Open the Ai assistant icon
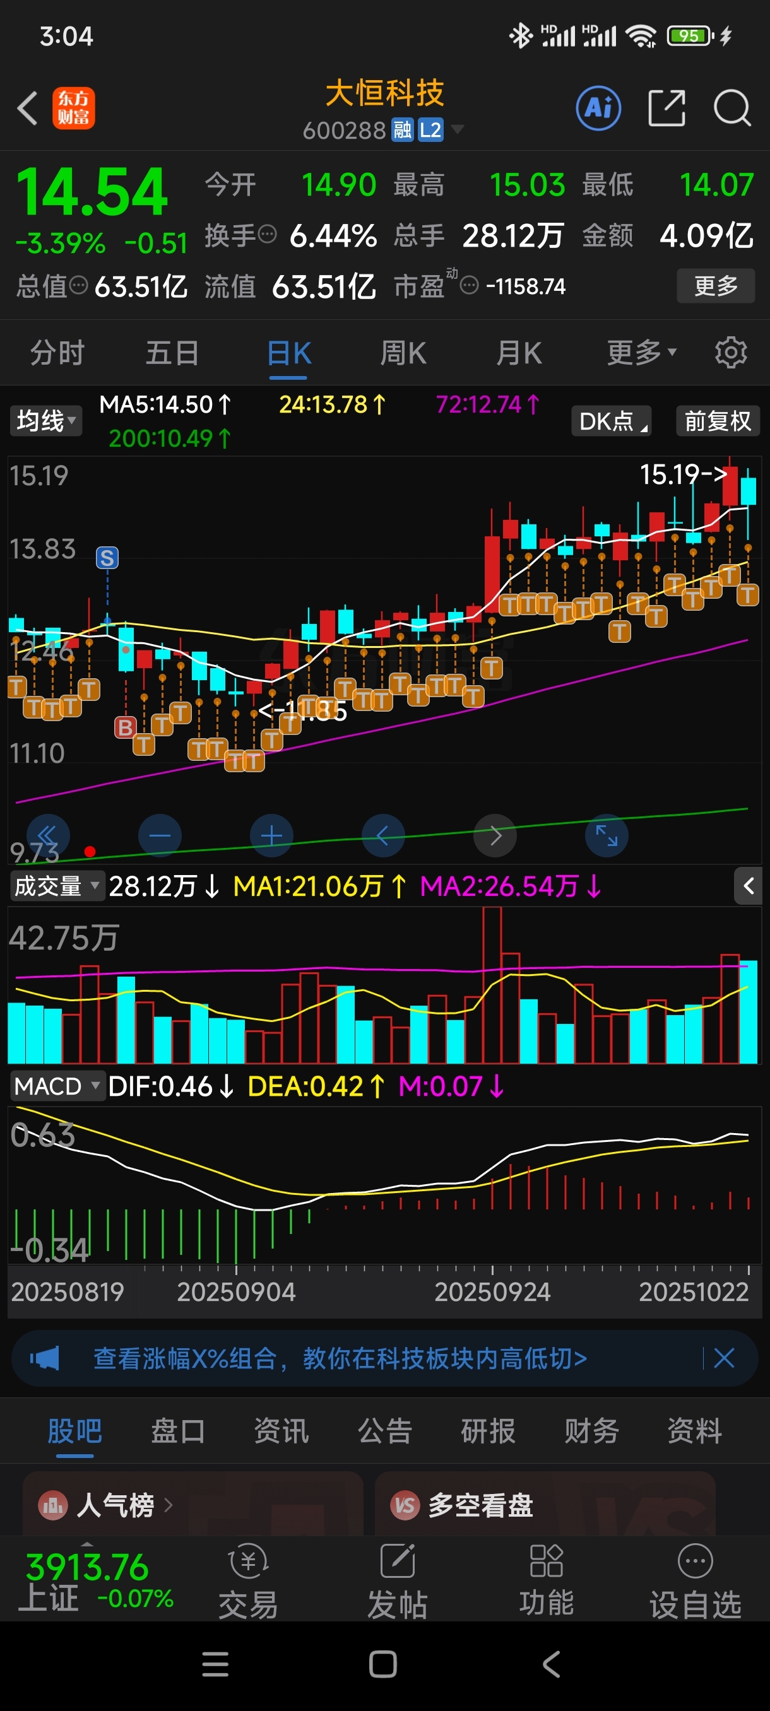 coord(598,109)
